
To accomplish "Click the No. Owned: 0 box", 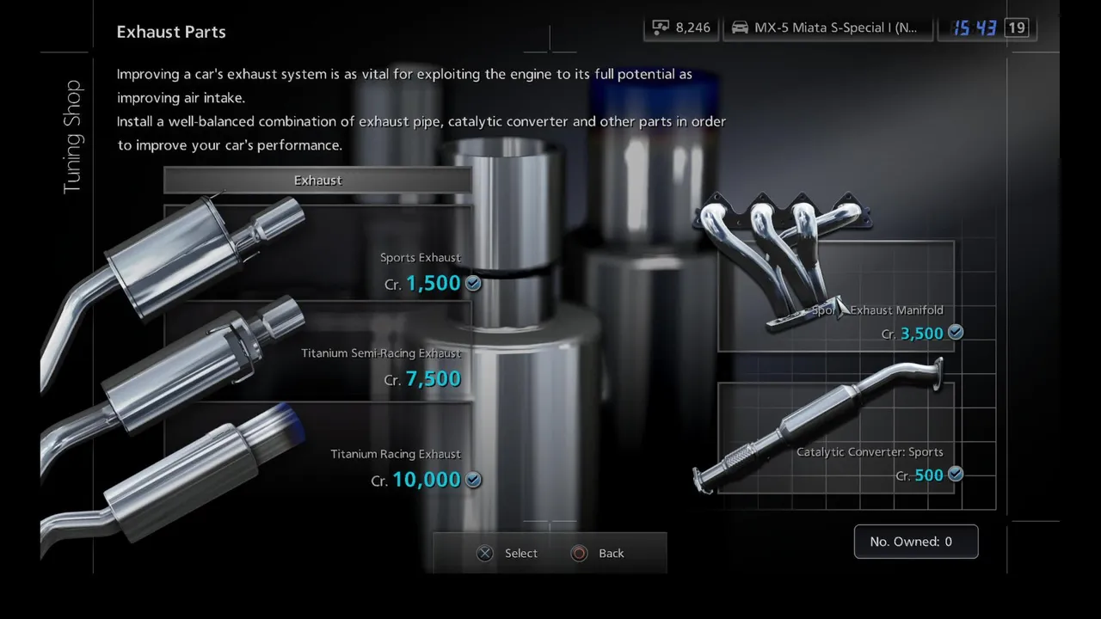I will [x=916, y=542].
